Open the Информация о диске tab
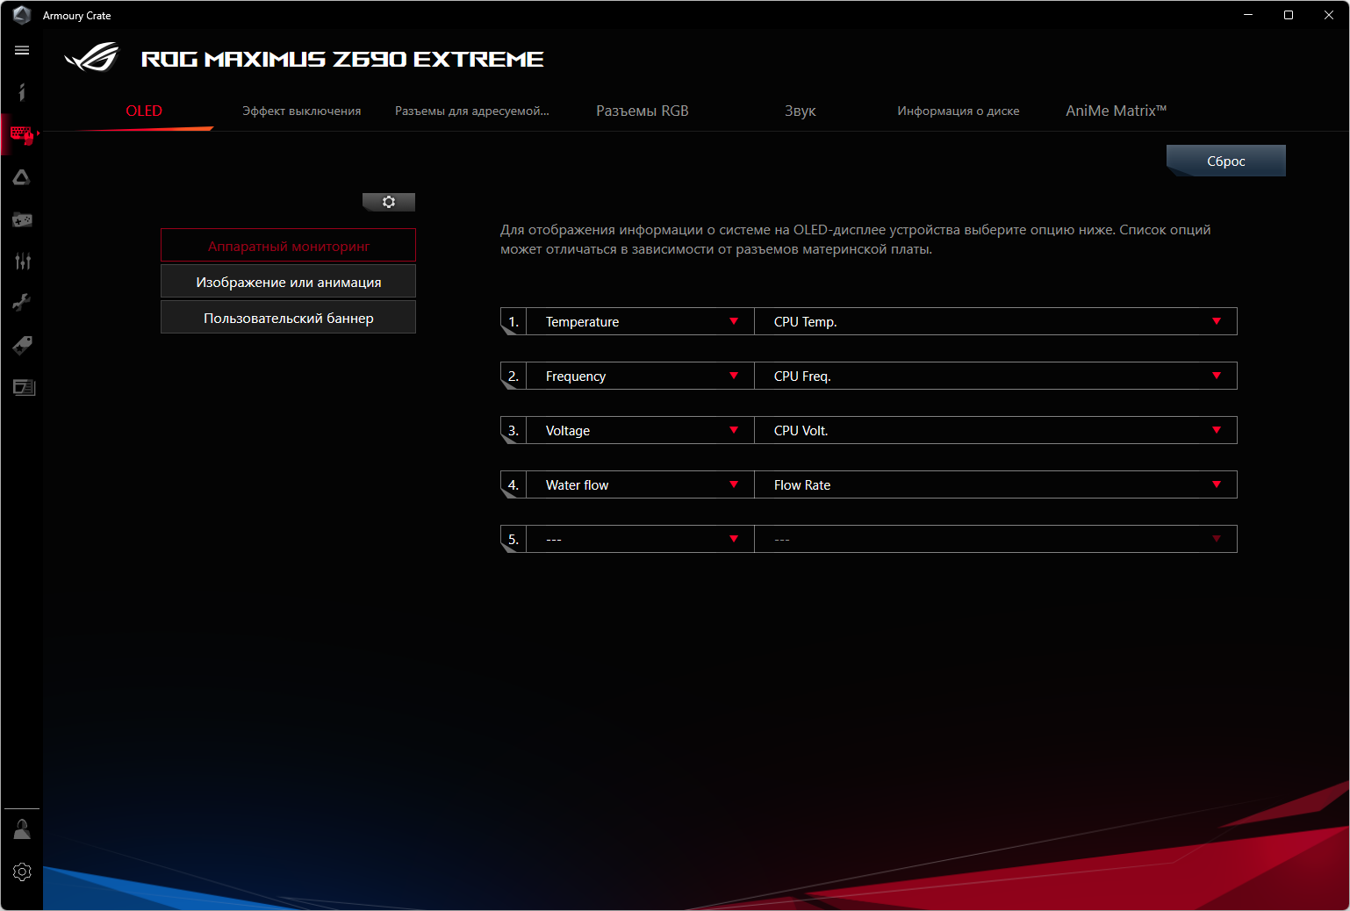 [x=959, y=111]
